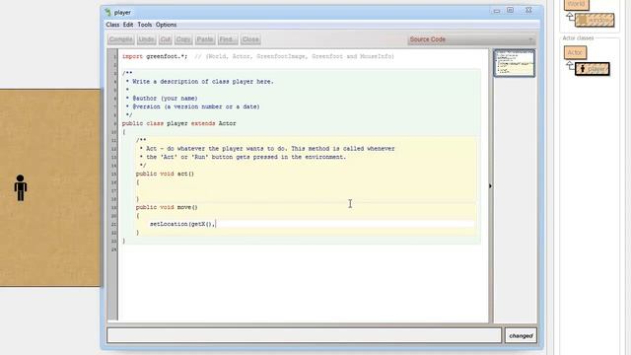Click the 'changed' status indicator
Image resolution: width=631 pixels, height=355 pixels.
point(521,335)
